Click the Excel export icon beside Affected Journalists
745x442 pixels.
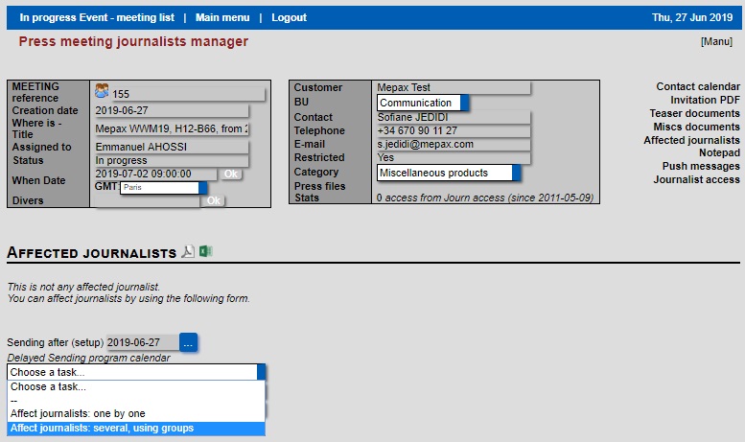point(205,252)
